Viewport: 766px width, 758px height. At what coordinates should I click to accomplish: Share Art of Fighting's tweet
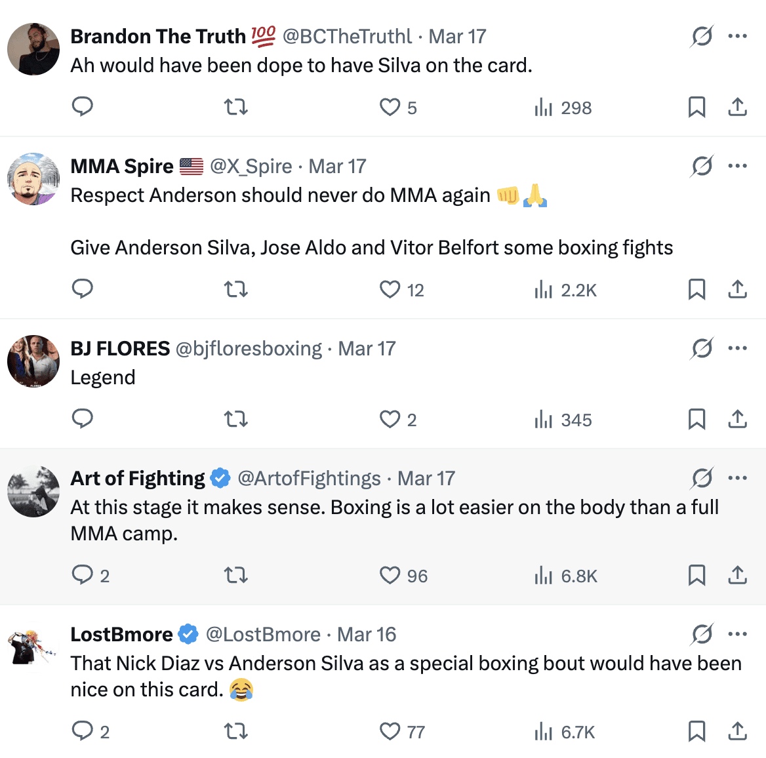pos(738,575)
